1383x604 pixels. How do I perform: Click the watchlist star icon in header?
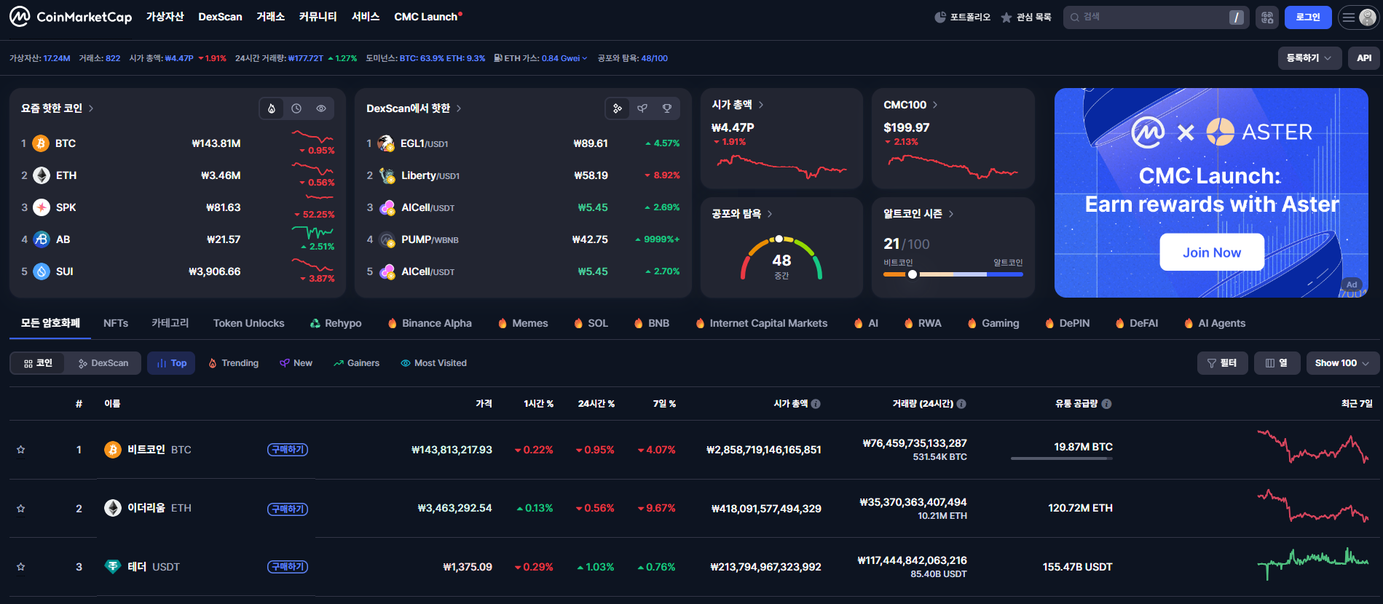coord(1006,17)
